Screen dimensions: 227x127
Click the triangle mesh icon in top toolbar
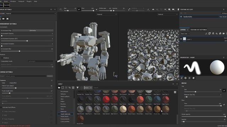153,10
